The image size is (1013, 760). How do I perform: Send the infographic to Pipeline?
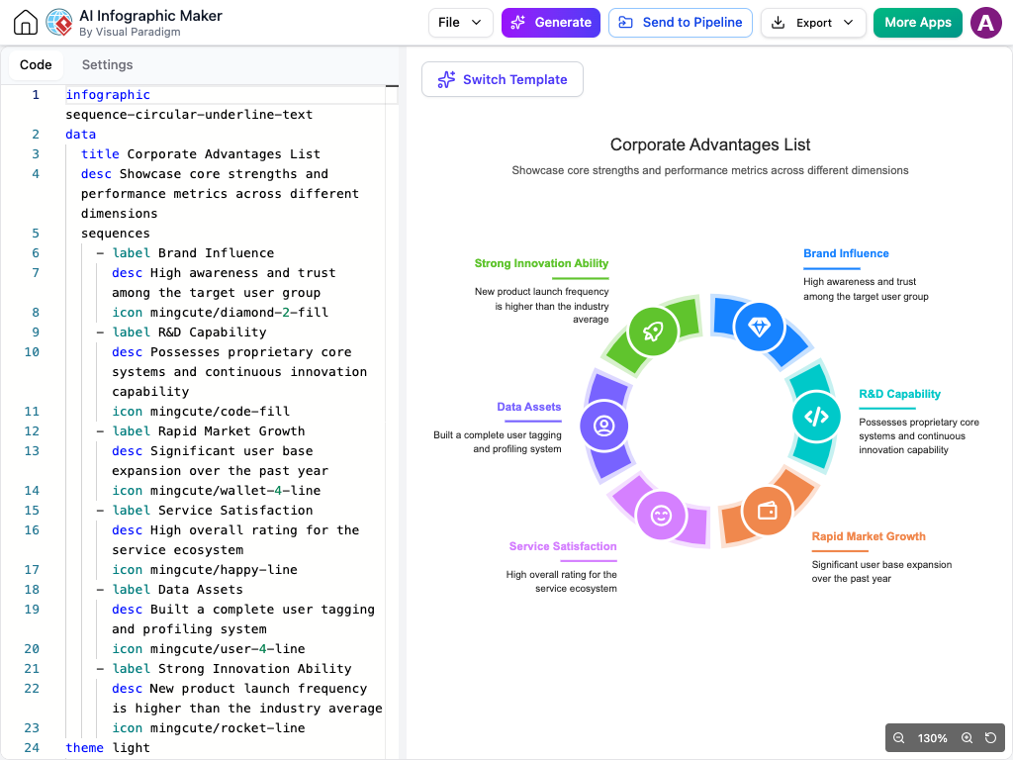point(681,23)
